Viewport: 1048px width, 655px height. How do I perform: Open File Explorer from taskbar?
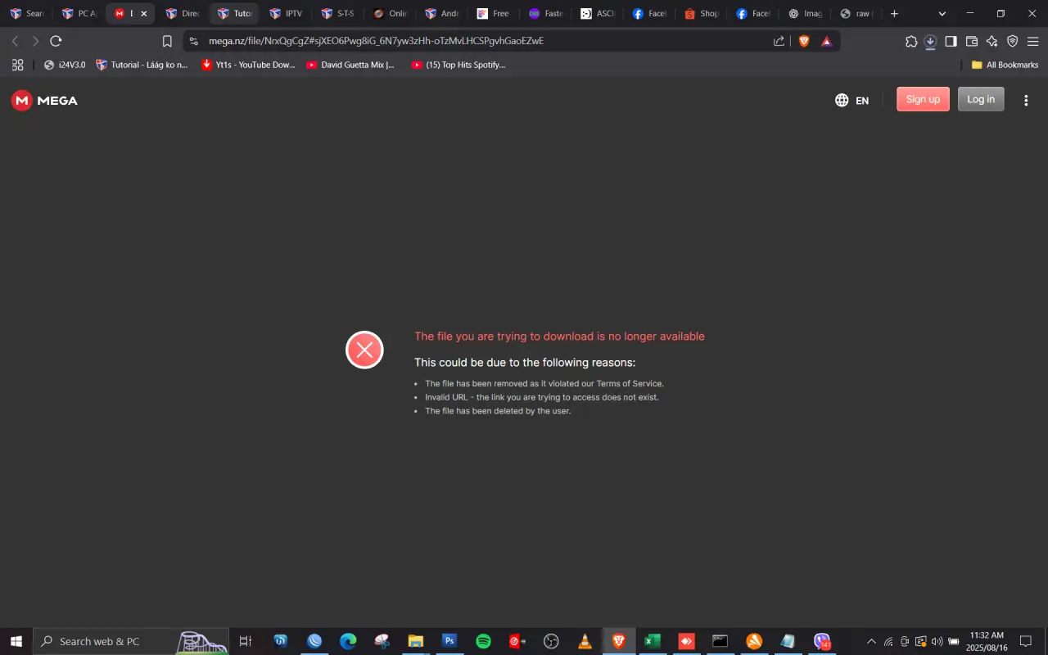(415, 641)
